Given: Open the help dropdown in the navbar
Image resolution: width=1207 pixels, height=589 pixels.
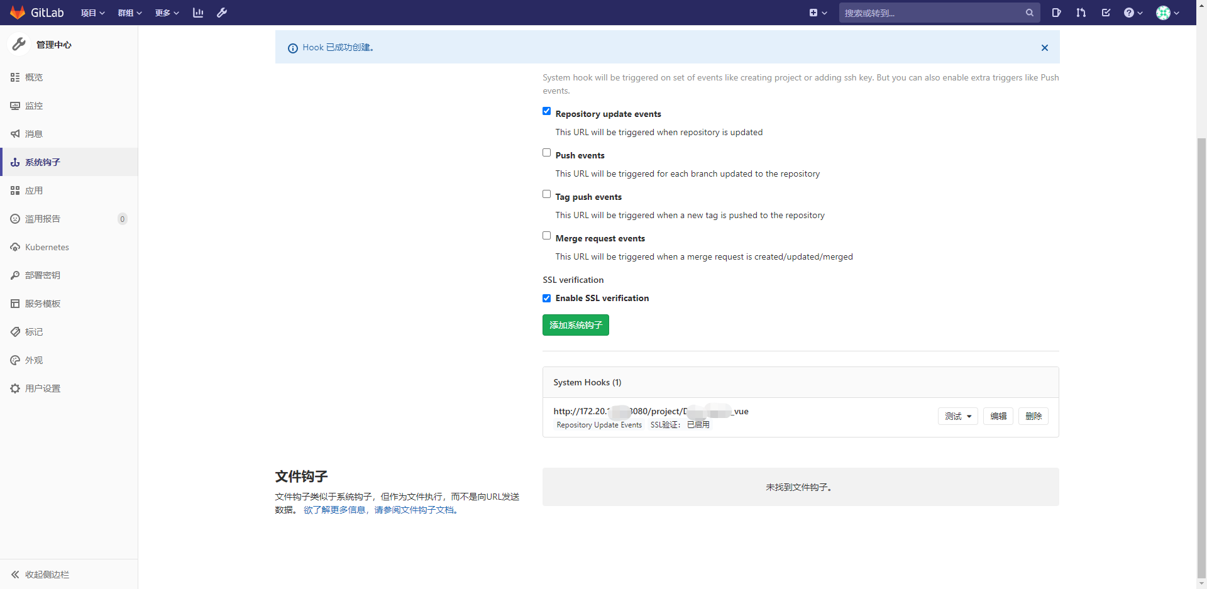Looking at the screenshot, I should pyautogui.click(x=1133, y=13).
